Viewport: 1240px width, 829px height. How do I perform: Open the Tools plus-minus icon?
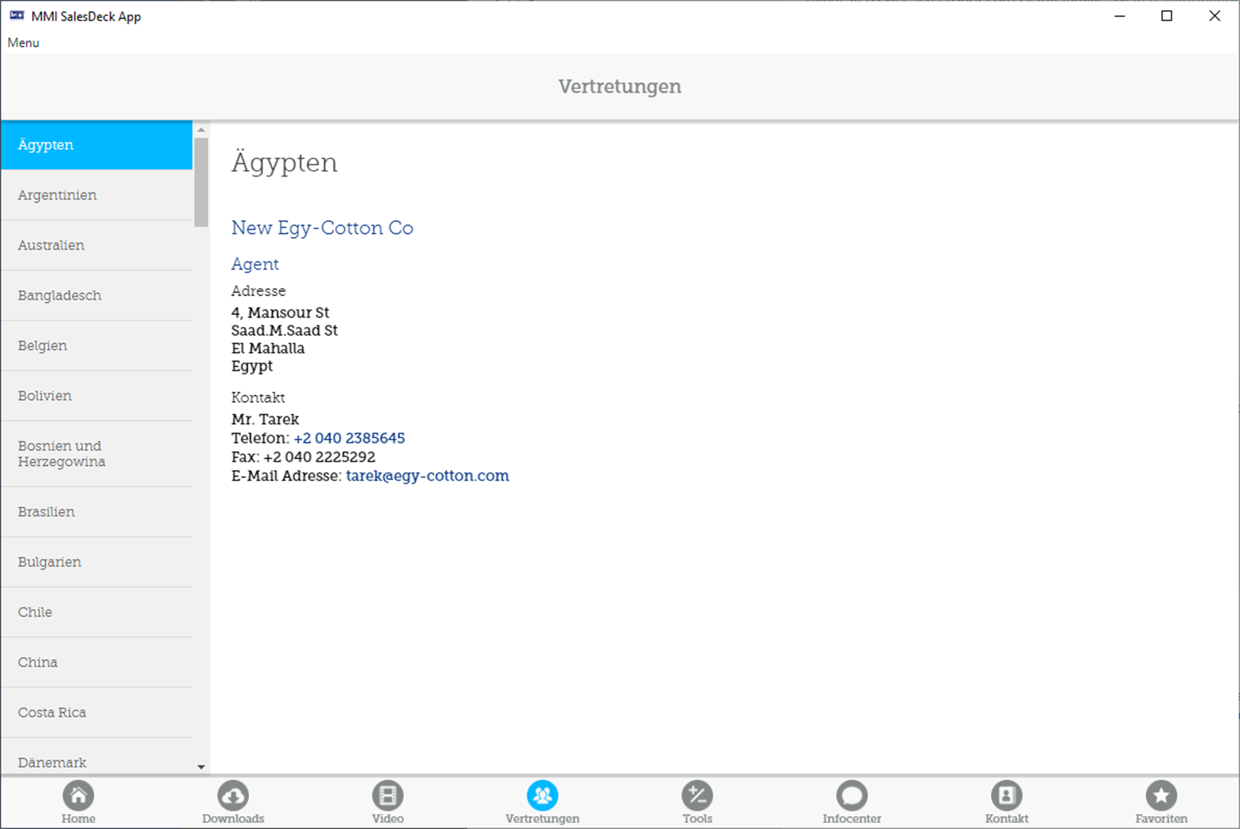(697, 795)
